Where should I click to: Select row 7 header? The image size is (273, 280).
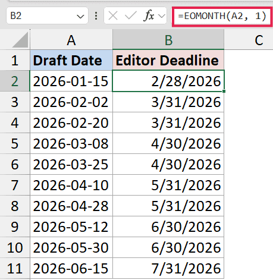(15, 185)
